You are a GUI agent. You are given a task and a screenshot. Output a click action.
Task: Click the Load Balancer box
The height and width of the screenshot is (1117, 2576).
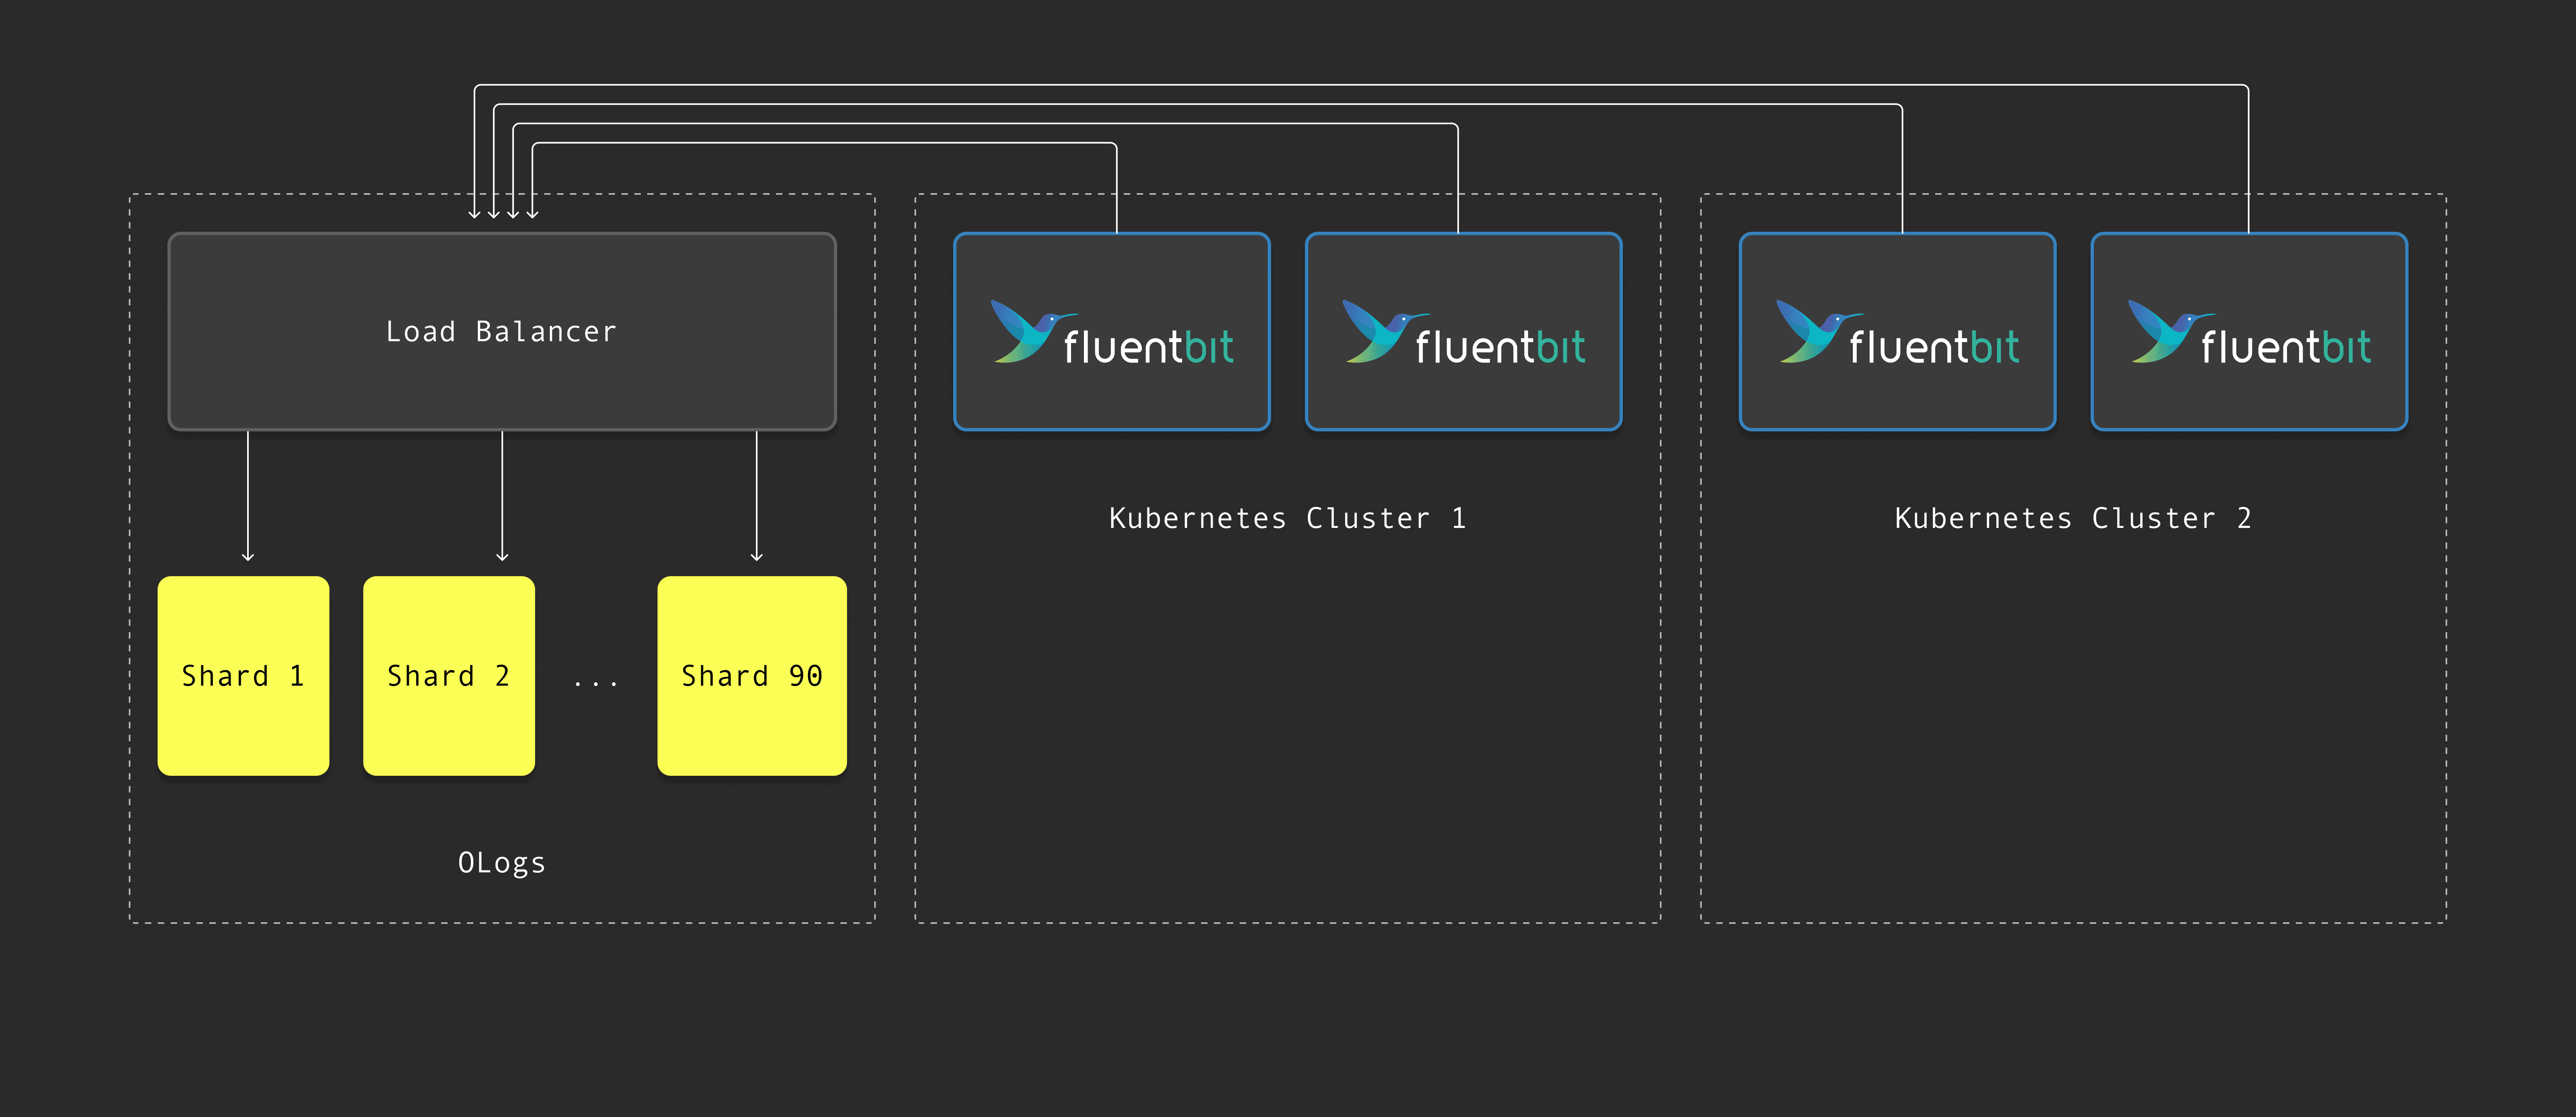pos(501,332)
